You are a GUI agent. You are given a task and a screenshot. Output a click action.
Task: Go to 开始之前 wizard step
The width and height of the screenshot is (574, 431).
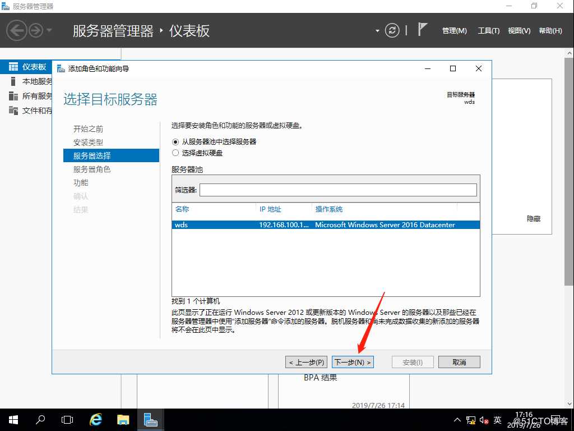pyautogui.click(x=88, y=129)
